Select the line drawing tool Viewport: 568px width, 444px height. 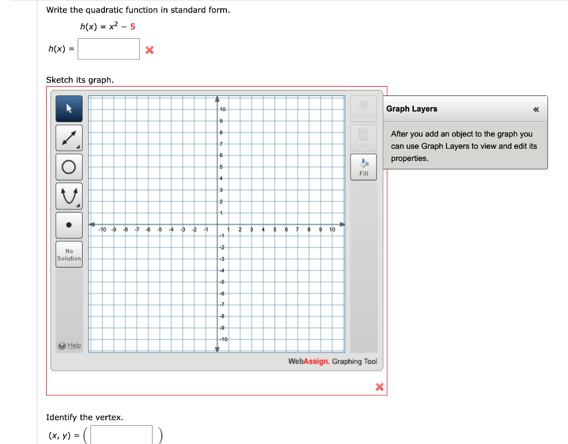(x=69, y=138)
